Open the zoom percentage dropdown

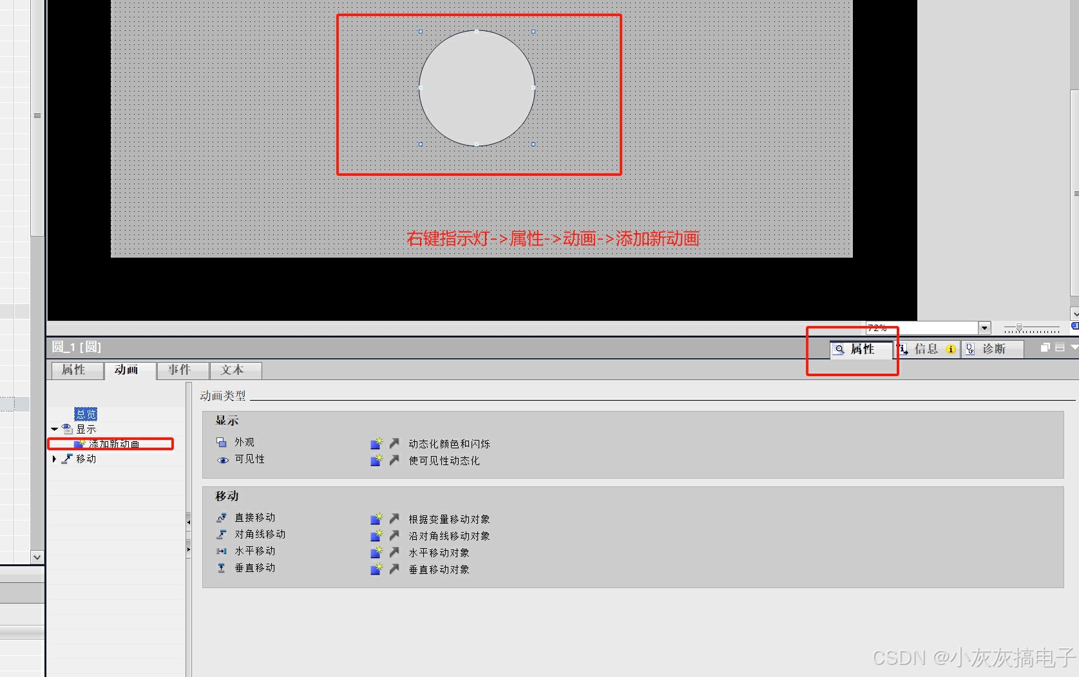coord(984,328)
